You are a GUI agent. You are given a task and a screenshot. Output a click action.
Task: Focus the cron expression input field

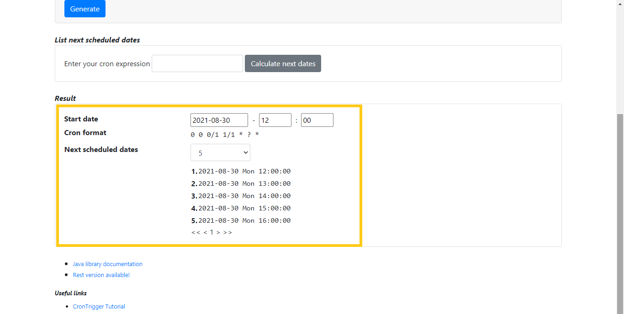pos(197,63)
